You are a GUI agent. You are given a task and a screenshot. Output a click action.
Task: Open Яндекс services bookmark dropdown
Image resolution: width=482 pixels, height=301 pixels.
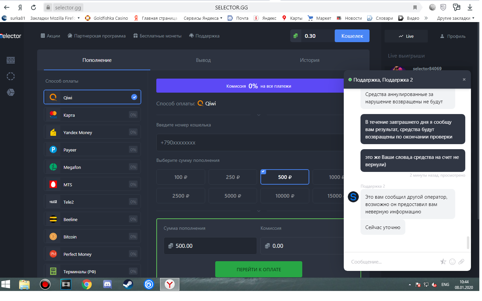click(203, 18)
